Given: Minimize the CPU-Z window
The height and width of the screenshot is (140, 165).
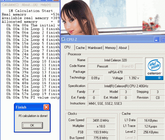Looking at the screenshot, I should (157, 40).
